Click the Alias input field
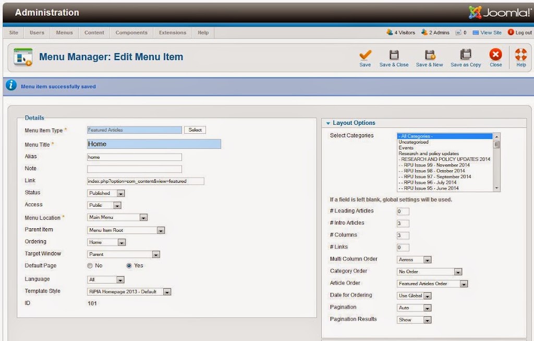Screen dimensions: 534x341 tap(135, 157)
